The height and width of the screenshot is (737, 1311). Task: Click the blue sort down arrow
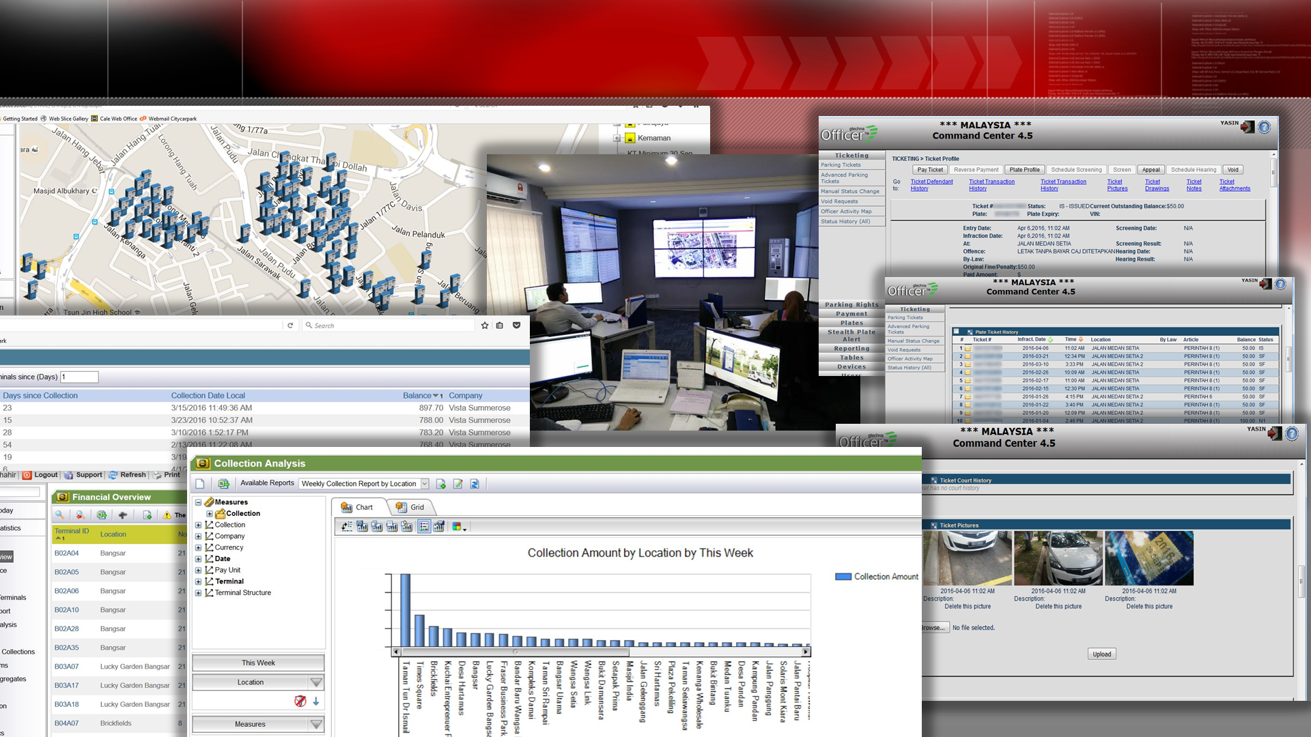316,701
